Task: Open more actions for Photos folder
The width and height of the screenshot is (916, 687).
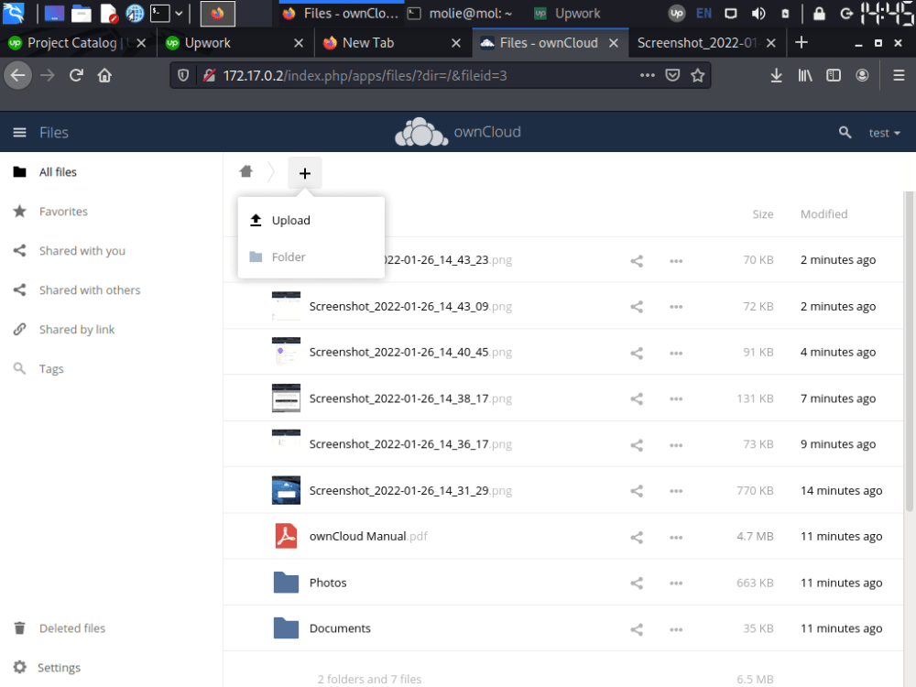Action: click(x=676, y=583)
